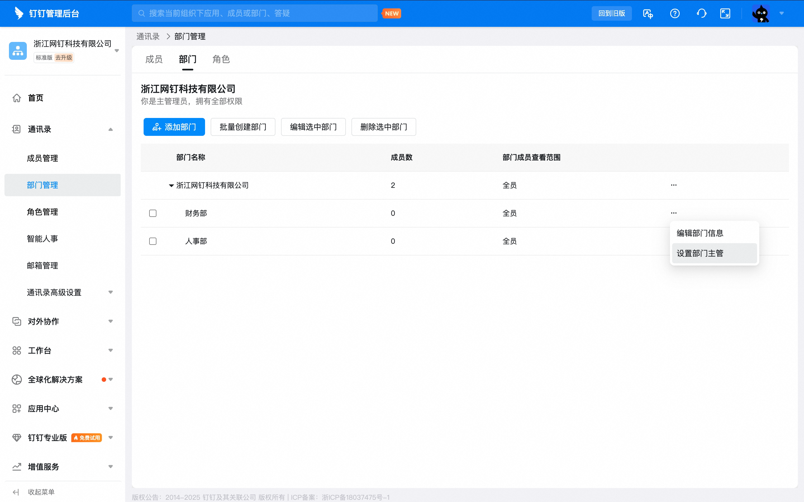Expand the 增值服务 section

pos(111,467)
